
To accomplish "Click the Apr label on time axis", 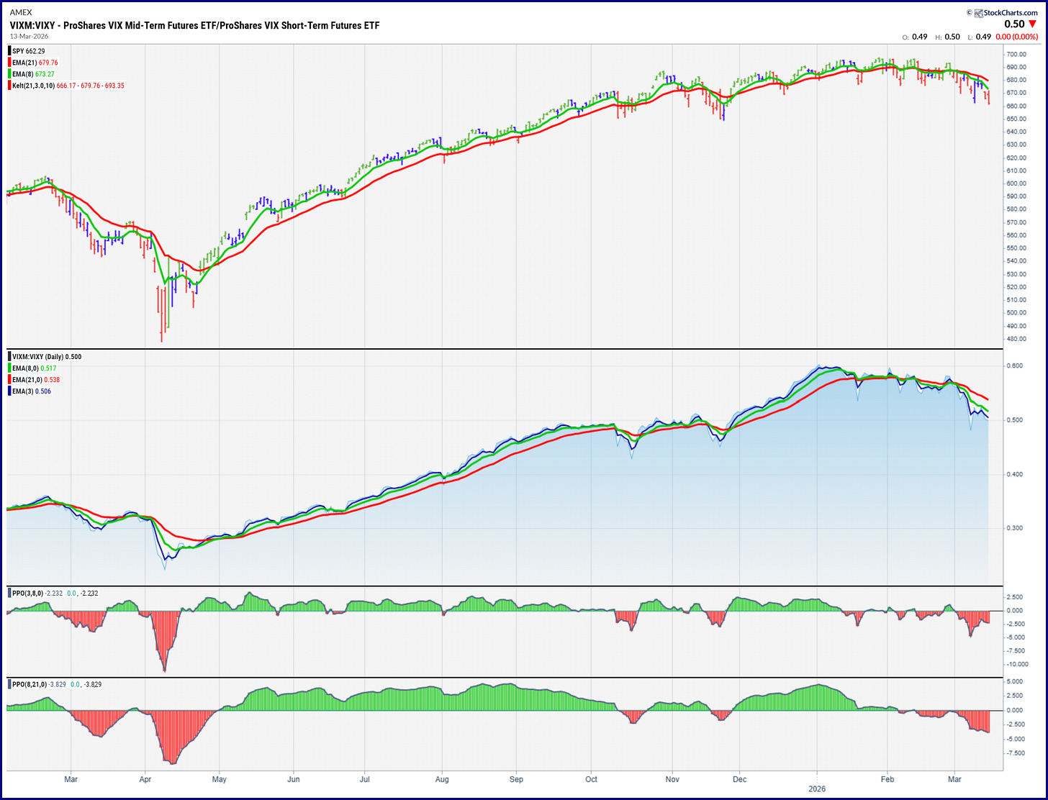I will (145, 779).
